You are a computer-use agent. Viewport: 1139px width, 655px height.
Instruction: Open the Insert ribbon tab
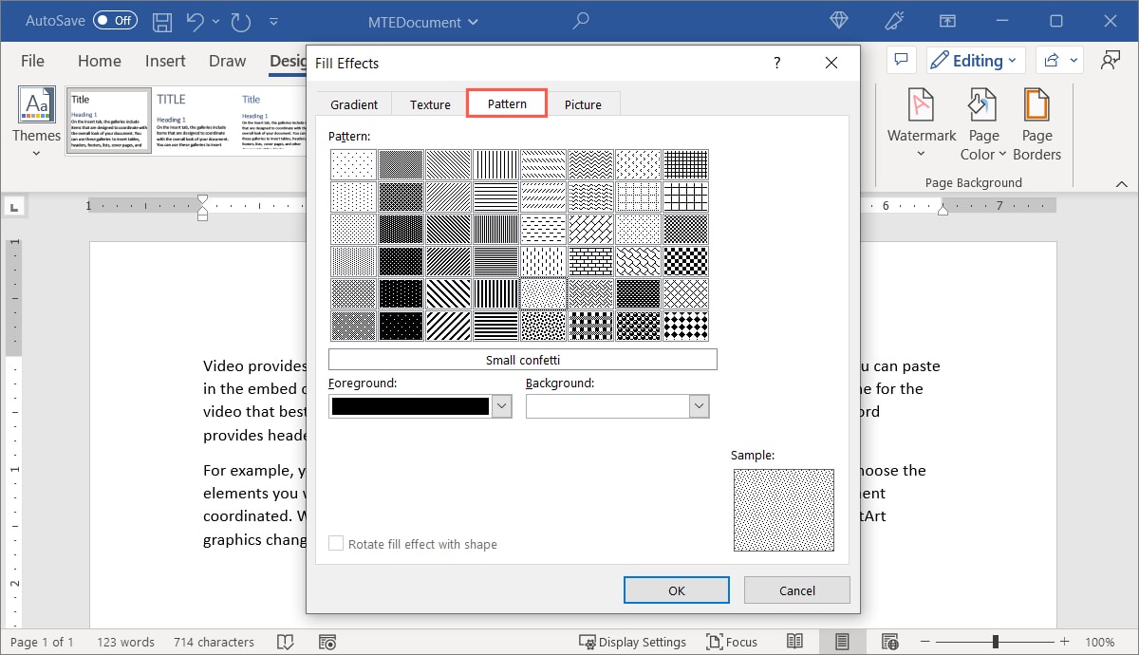[x=164, y=60]
